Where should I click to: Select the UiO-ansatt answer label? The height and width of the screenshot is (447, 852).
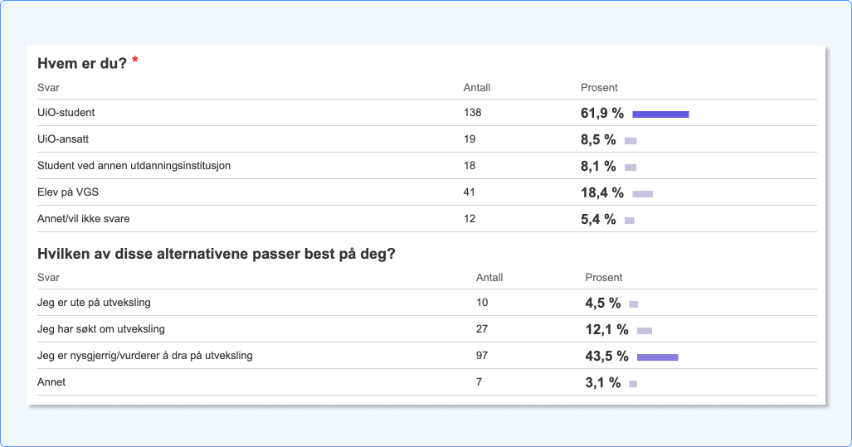(63, 139)
